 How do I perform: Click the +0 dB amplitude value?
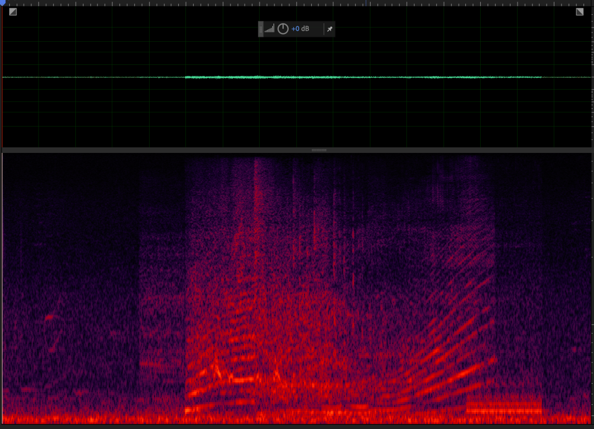(300, 29)
